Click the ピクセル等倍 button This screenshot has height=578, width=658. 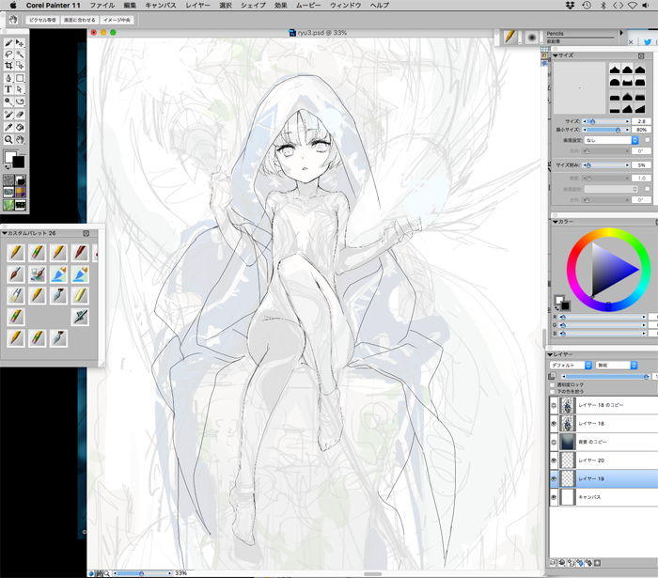(42, 19)
